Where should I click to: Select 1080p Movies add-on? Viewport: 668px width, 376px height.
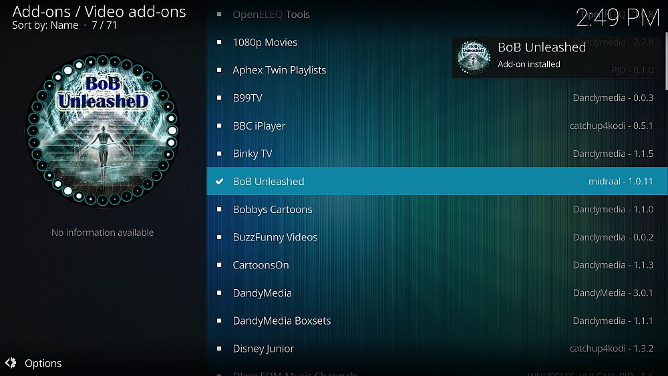point(437,42)
